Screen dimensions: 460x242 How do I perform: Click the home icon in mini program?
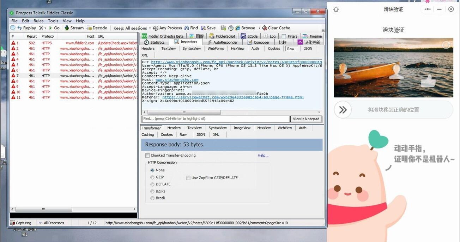click(336, 9)
